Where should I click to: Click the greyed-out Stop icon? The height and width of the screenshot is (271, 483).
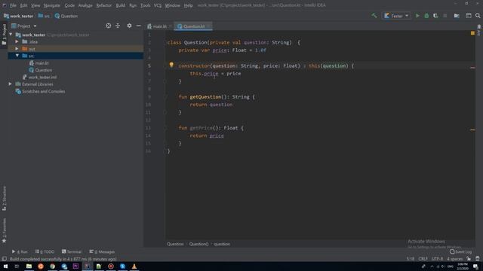point(445,16)
